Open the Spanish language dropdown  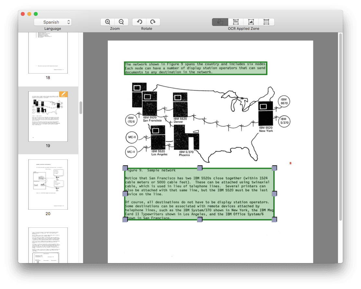point(53,22)
